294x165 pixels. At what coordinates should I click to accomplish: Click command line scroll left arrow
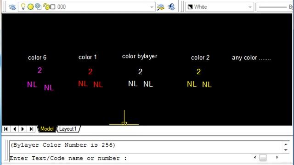click(x=255, y=158)
